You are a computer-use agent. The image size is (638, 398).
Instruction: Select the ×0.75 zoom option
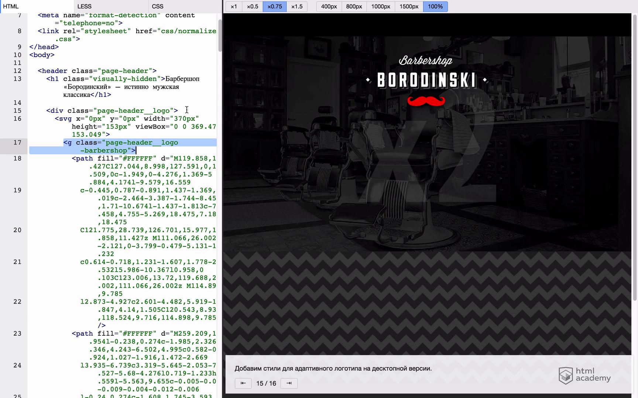pyautogui.click(x=274, y=6)
